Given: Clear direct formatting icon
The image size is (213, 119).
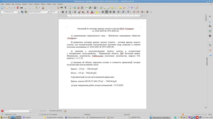Looking at the screenshot, I should pyautogui.click(x=88, y=12).
